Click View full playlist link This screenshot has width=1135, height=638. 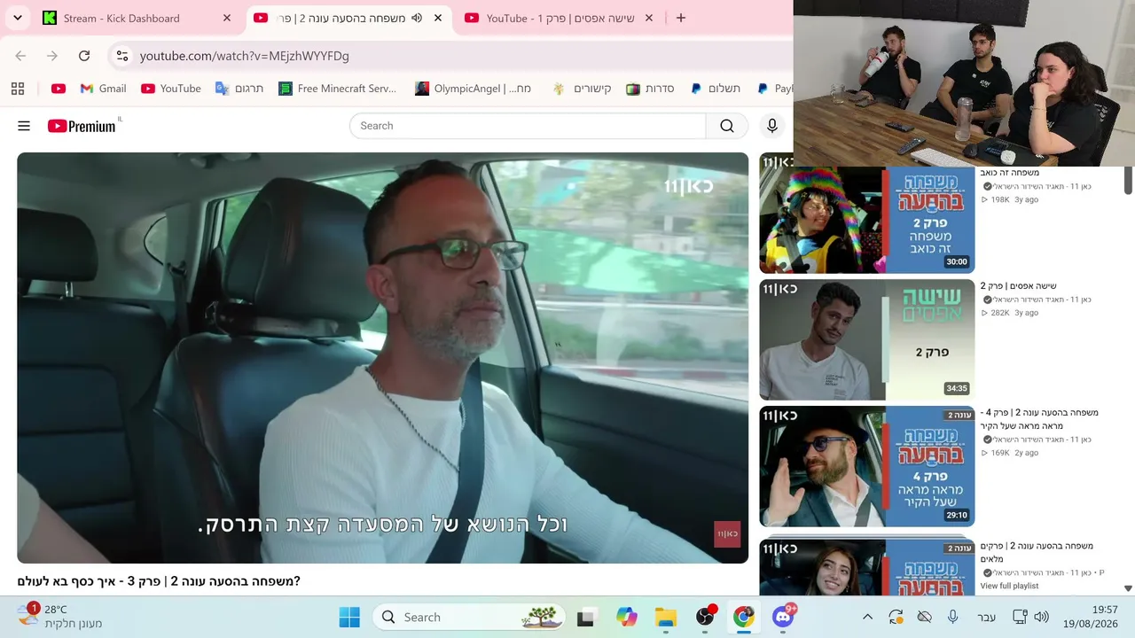(1009, 587)
